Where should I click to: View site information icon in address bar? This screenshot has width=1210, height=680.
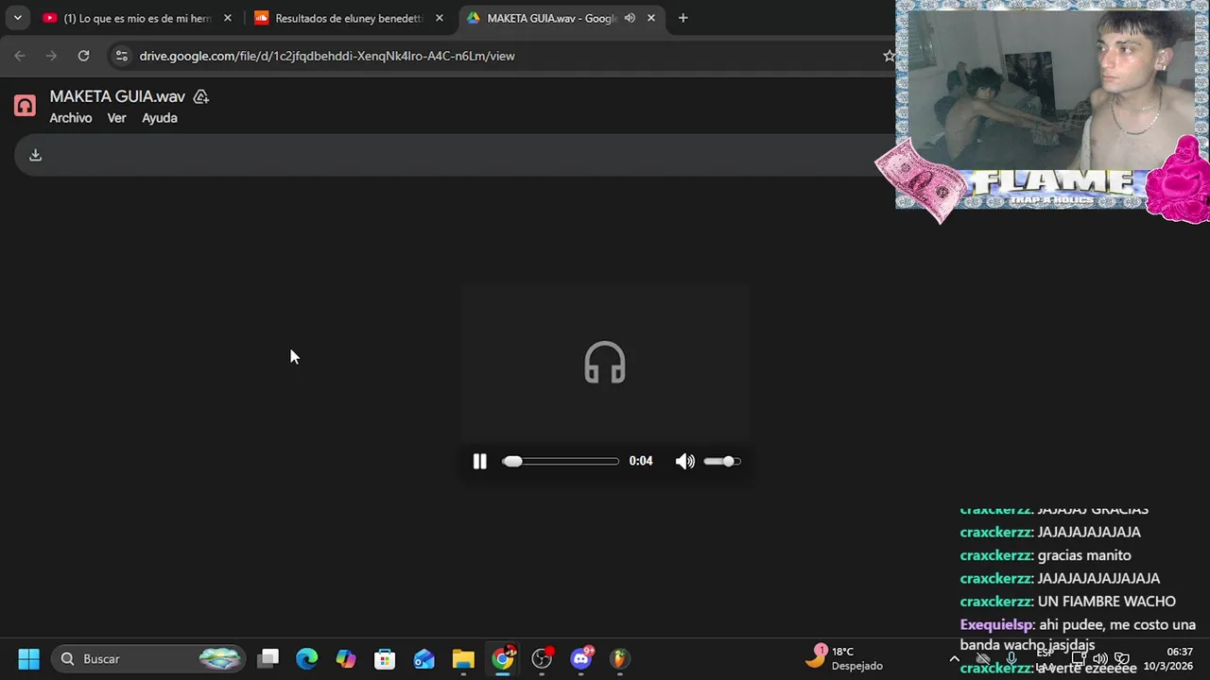121,56
